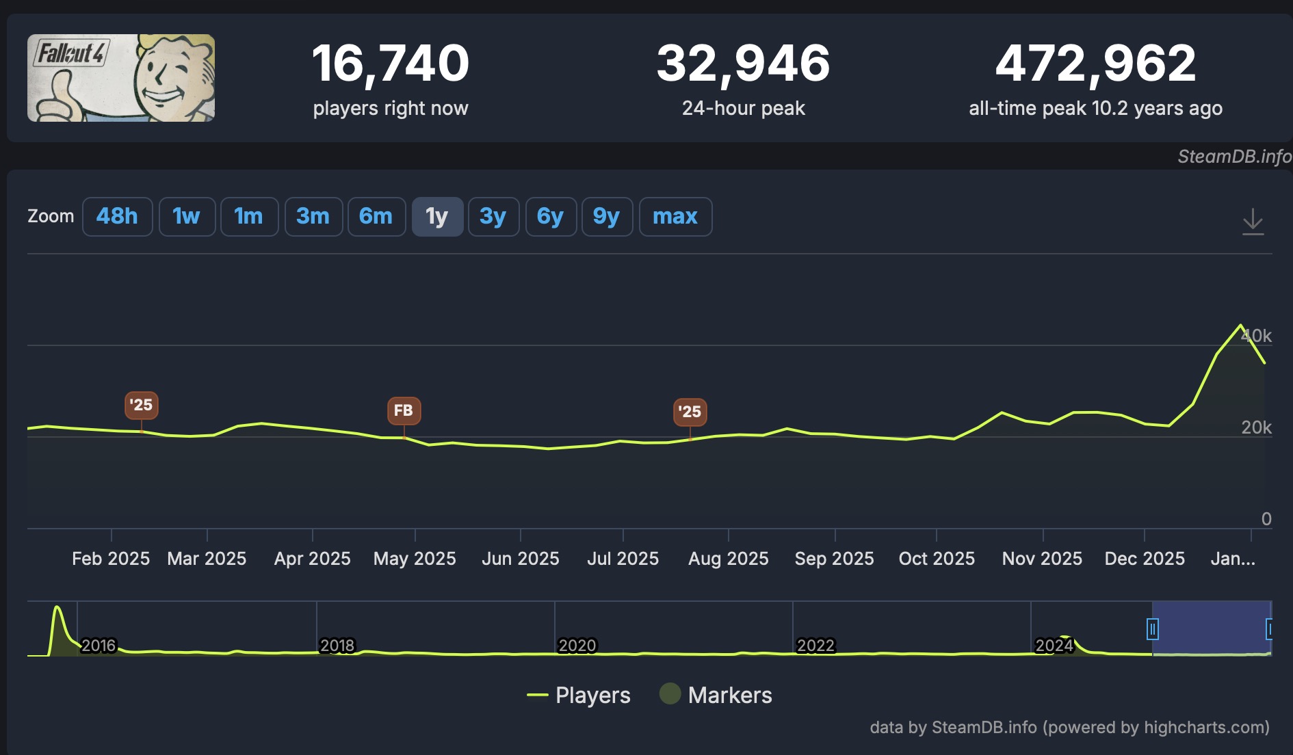The width and height of the screenshot is (1293, 755).
Task: Click the FB marker near May 2025
Action: [404, 410]
